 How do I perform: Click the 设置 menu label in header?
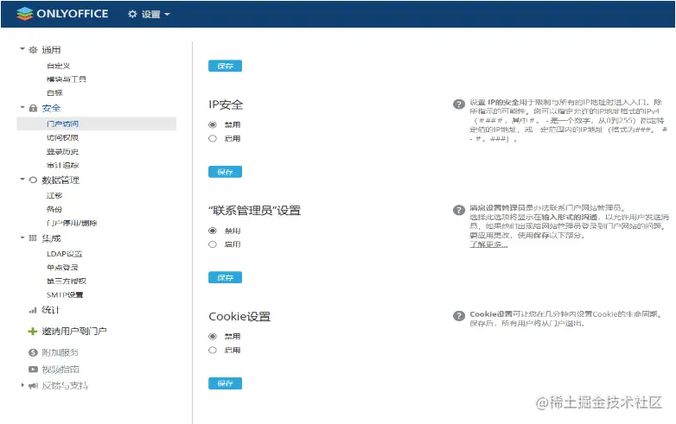pyautogui.click(x=151, y=15)
